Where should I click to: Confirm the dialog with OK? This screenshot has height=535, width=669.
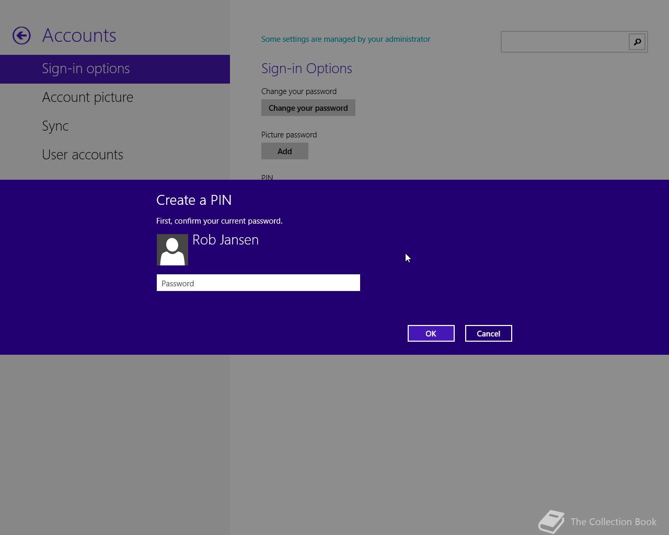(x=431, y=333)
